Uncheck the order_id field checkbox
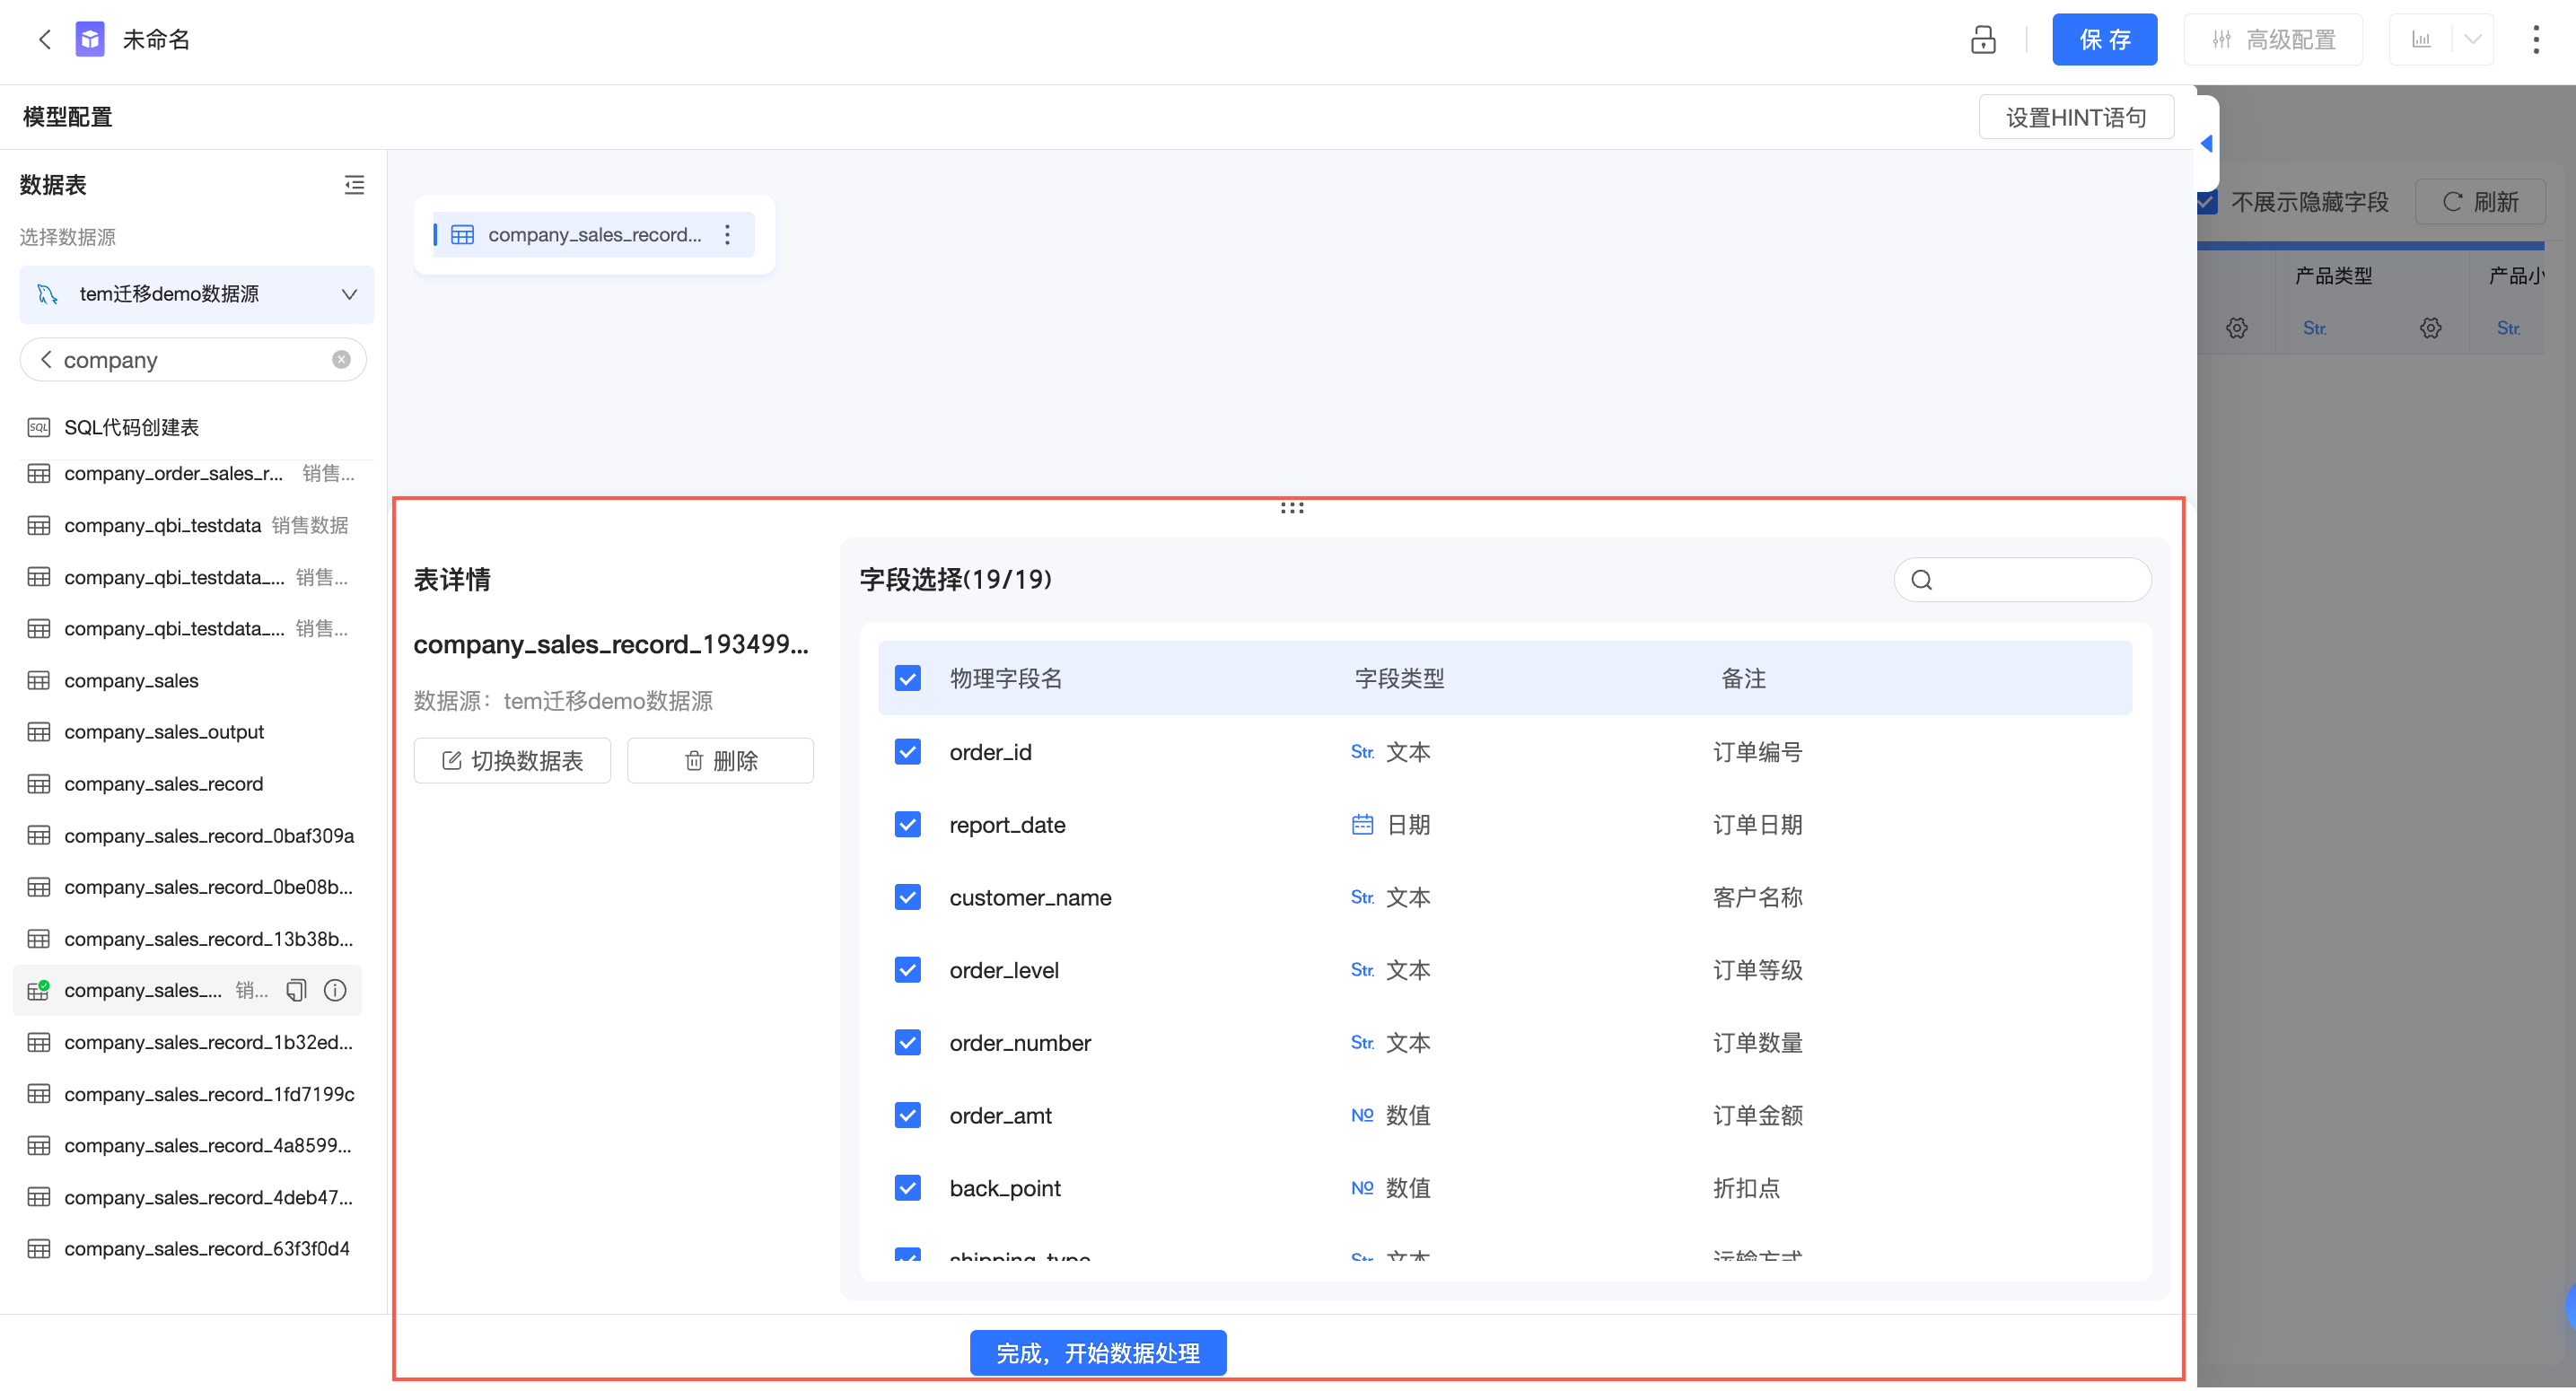 [907, 751]
